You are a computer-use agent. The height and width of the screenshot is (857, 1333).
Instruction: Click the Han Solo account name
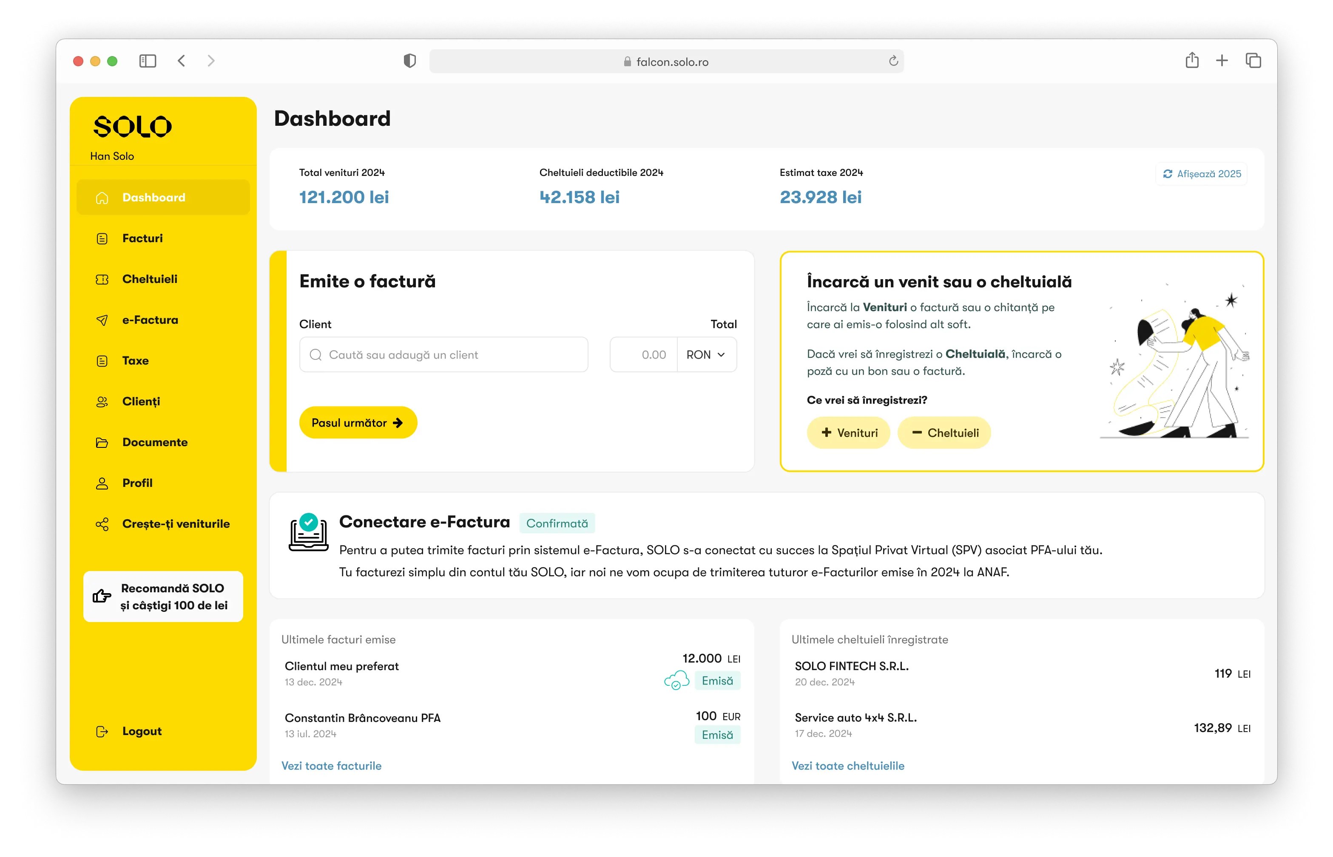(112, 156)
